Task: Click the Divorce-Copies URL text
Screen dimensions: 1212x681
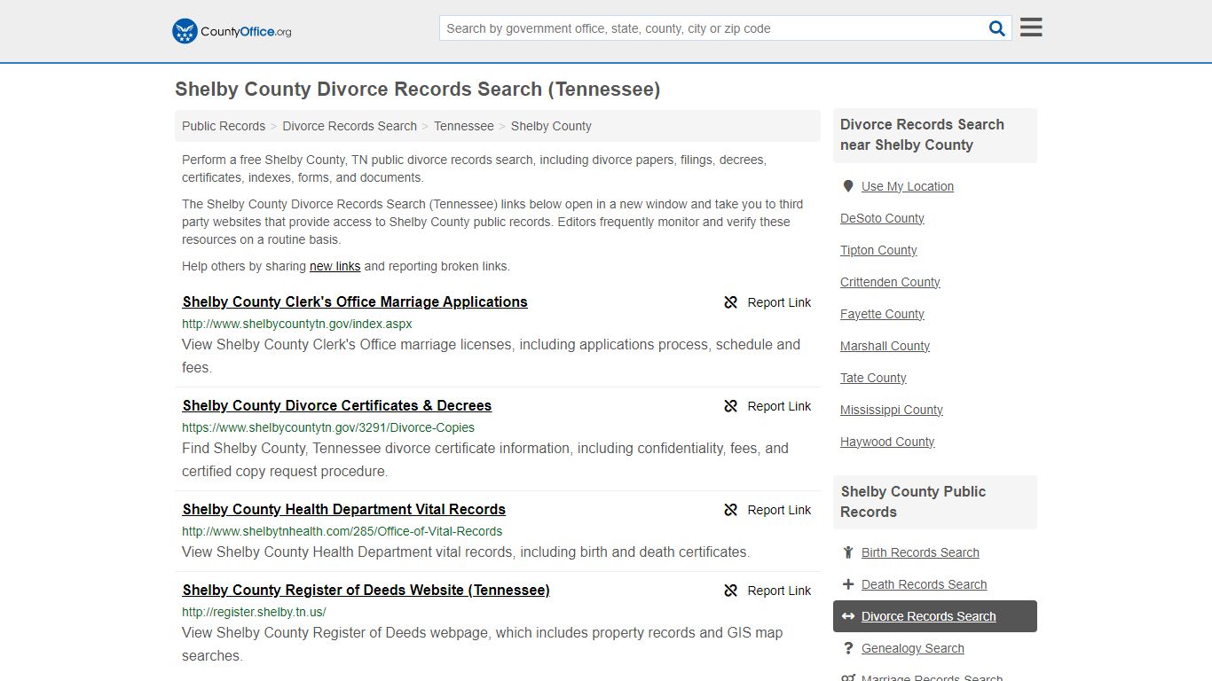Action: (x=328, y=427)
